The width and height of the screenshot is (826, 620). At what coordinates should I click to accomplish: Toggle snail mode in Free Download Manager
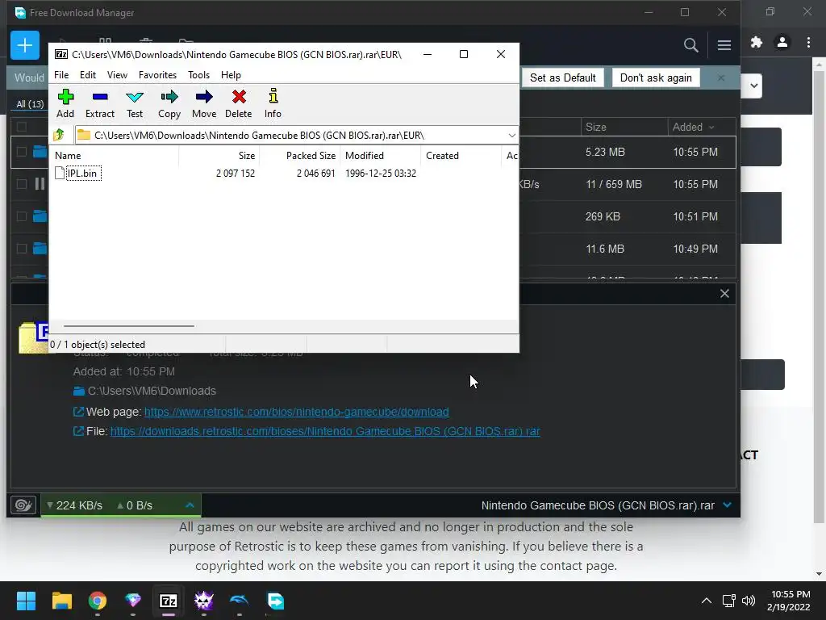pyautogui.click(x=23, y=505)
